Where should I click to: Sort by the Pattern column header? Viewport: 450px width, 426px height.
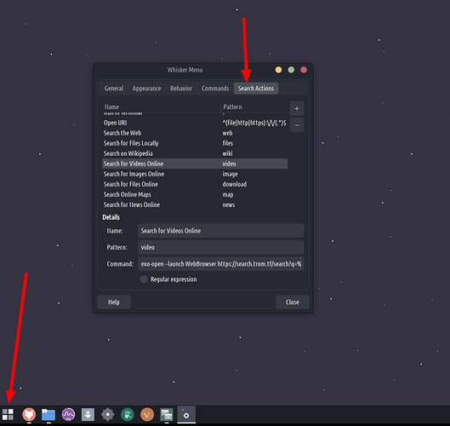[254, 107]
